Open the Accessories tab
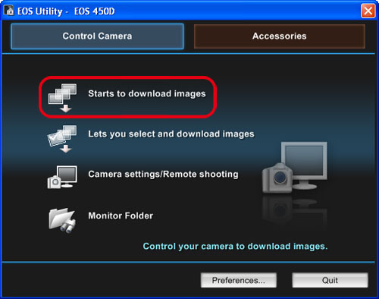The height and width of the screenshot is (299, 379). click(x=280, y=36)
